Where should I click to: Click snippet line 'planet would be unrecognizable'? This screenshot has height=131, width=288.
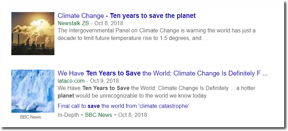coord(132,96)
